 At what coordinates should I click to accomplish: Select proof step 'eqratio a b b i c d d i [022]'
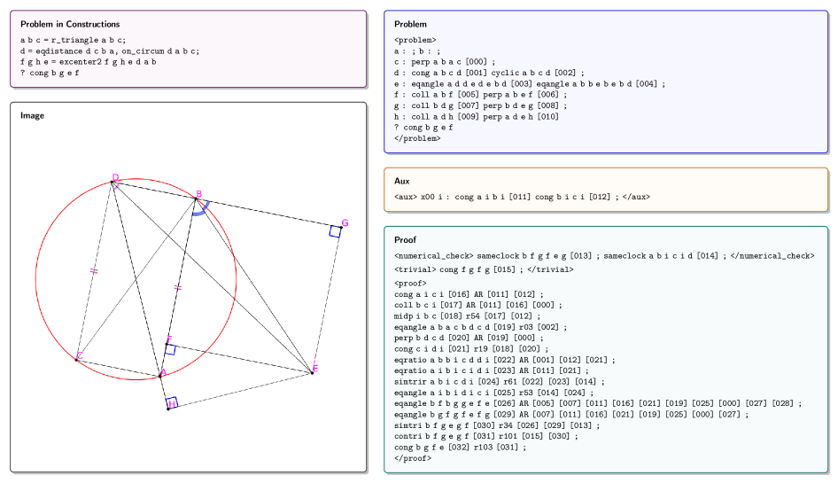pyautogui.click(x=505, y=360)
